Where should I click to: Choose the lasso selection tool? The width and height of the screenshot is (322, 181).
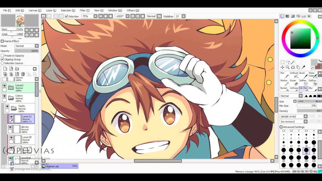point(288,62)
